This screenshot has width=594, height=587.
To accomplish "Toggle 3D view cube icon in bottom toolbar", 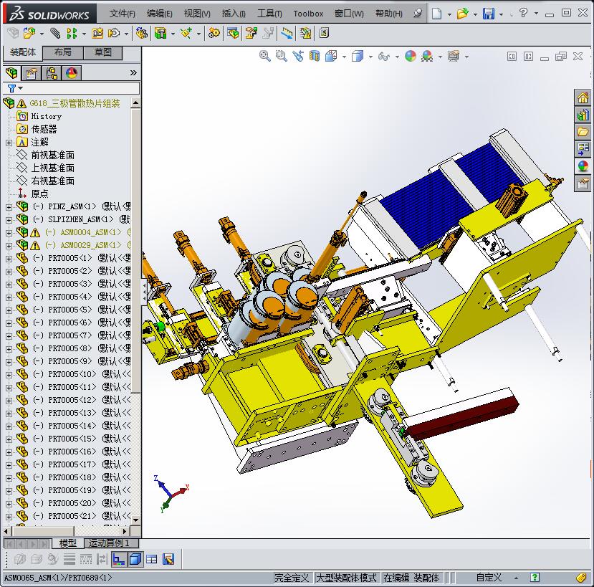I will pos(135,559).
